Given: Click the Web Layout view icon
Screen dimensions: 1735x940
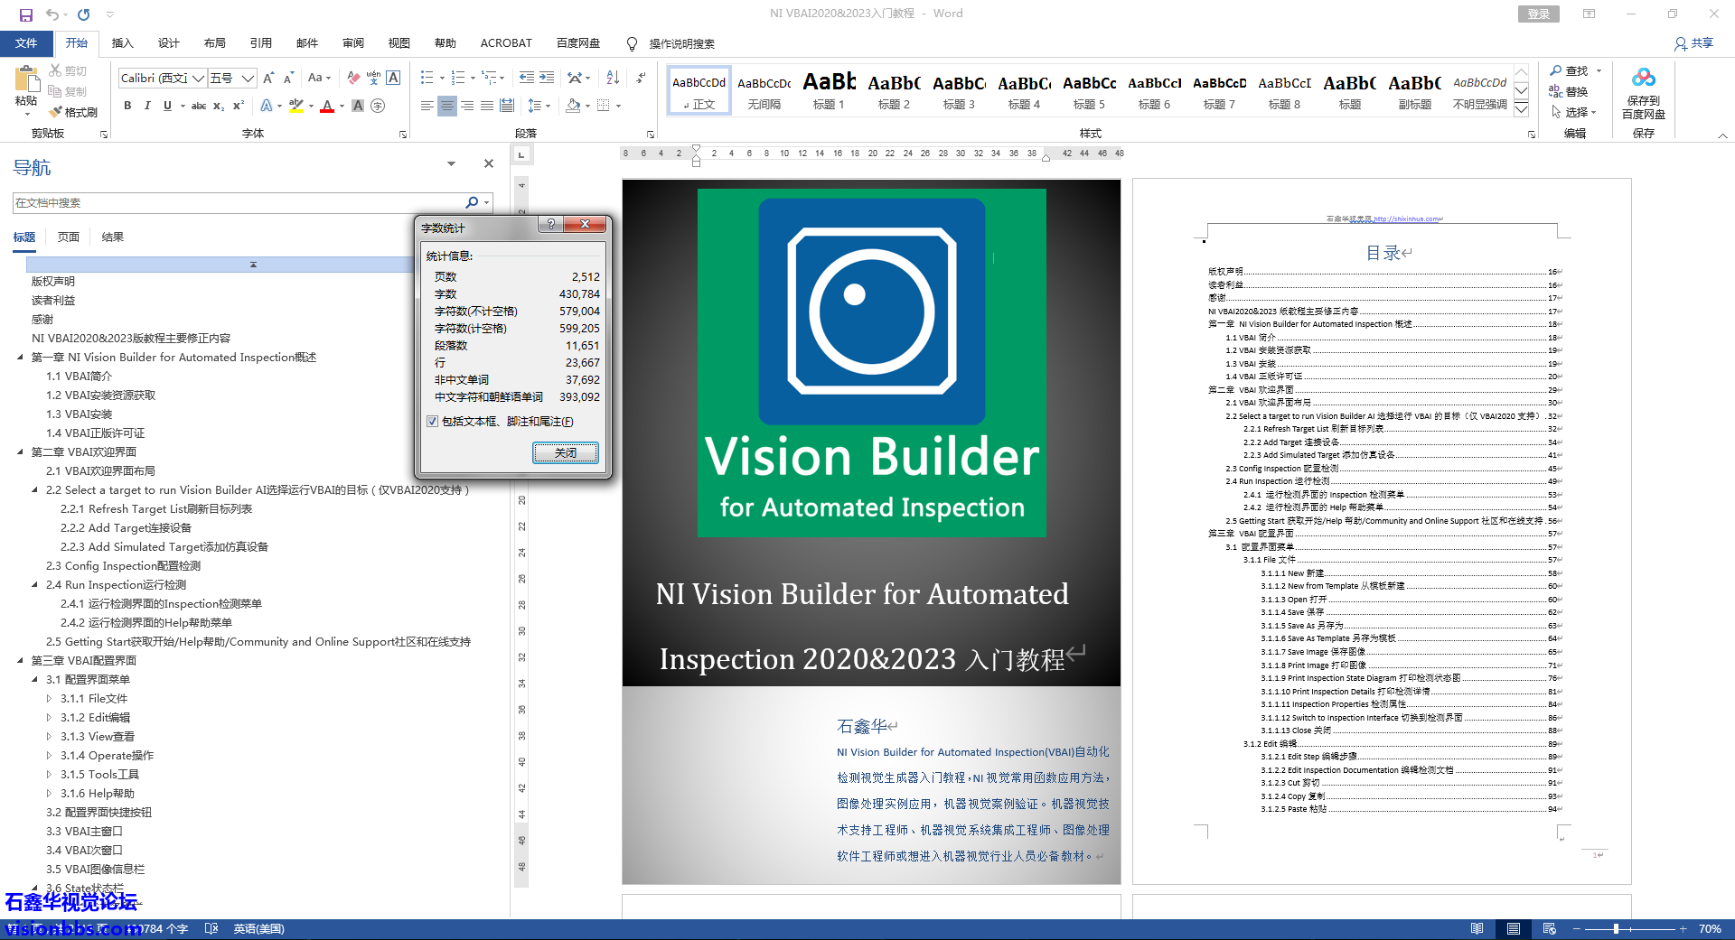Looking at the screenshot, I should [1550, 928].
